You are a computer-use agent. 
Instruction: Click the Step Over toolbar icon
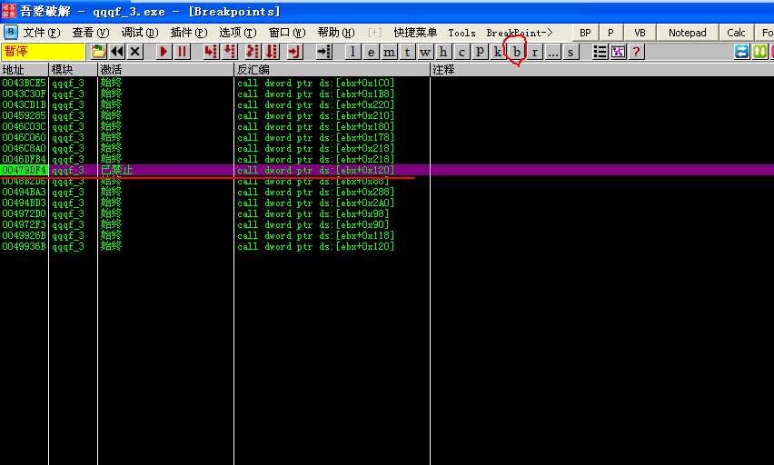[x=230, y=52]
